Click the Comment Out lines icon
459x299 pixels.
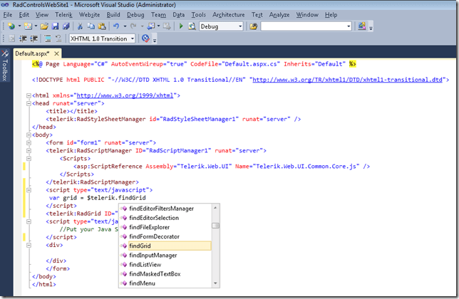48,38
